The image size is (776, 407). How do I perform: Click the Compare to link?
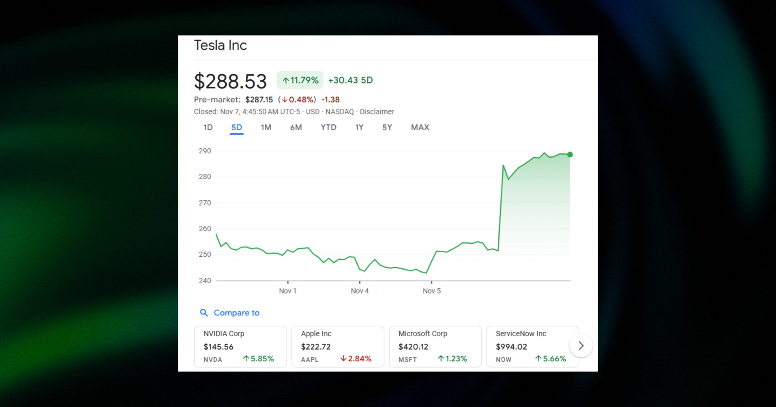[x=237, y=313]
